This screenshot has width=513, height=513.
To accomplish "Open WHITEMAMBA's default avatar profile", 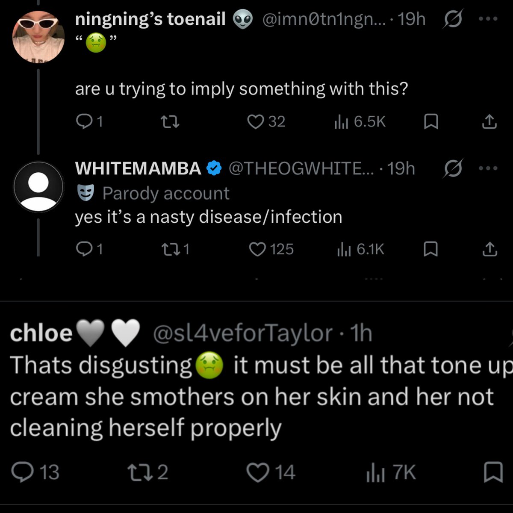I will (38, 187).
